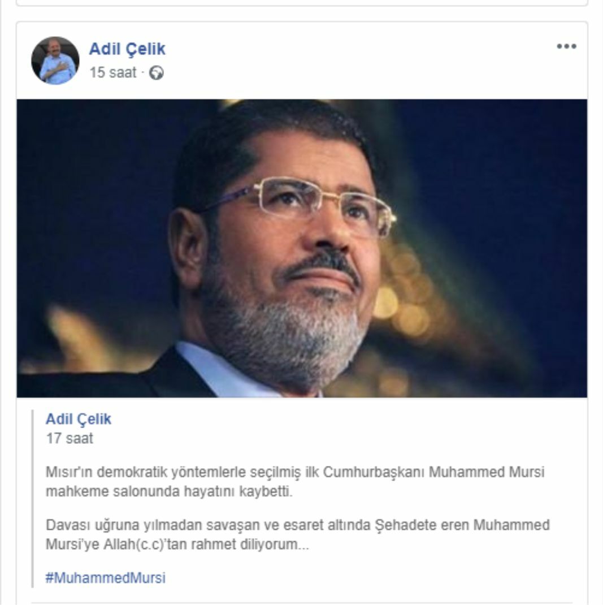Click the gray quote bar beside shared post
Screen dimensions: 603x605
pyautogui.click(x=33, y=499)
